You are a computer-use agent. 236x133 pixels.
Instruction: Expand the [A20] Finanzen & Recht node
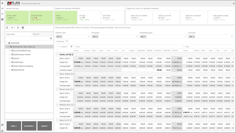(x=9, y=54)
